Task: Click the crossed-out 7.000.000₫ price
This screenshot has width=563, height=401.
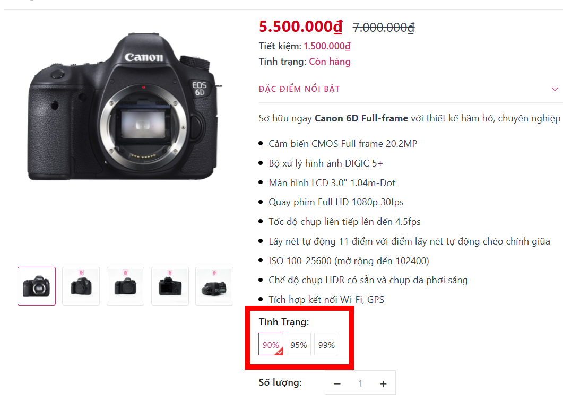Action: click(x=384, y=27)
